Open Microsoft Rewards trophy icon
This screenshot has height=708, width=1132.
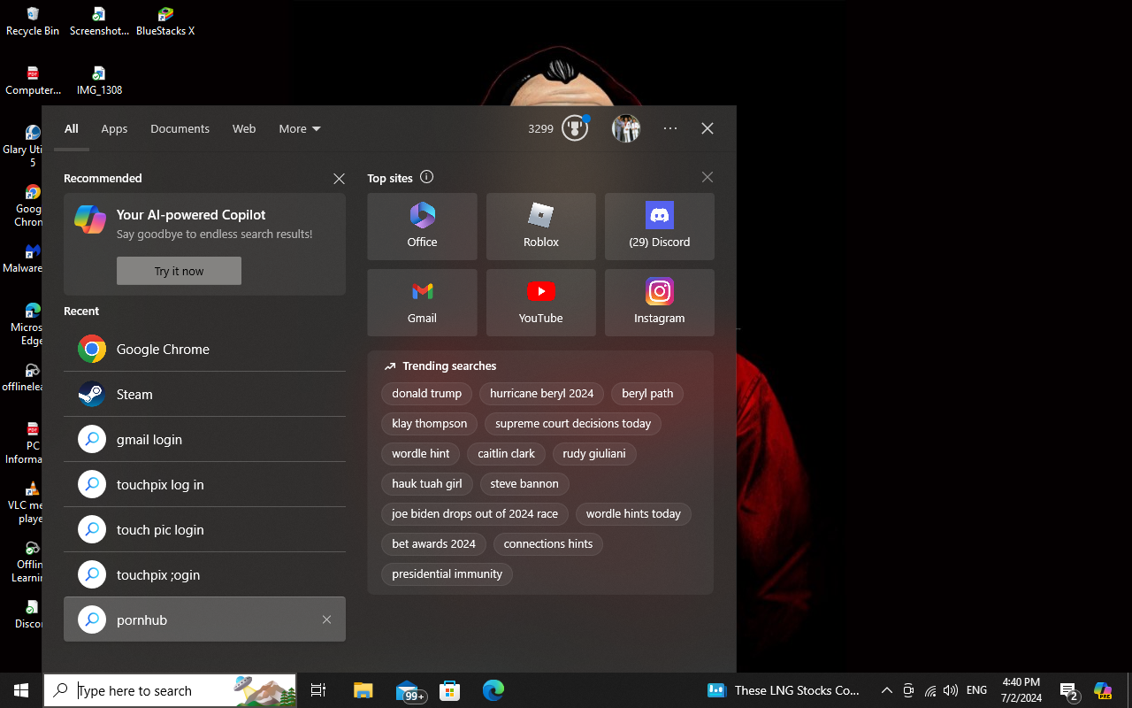(x=575, y=128)
